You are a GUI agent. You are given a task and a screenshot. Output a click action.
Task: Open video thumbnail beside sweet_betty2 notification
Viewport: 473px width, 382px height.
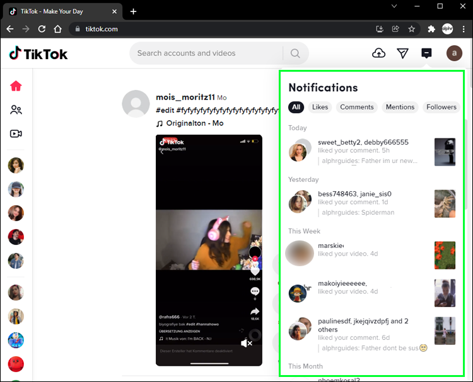445,152
